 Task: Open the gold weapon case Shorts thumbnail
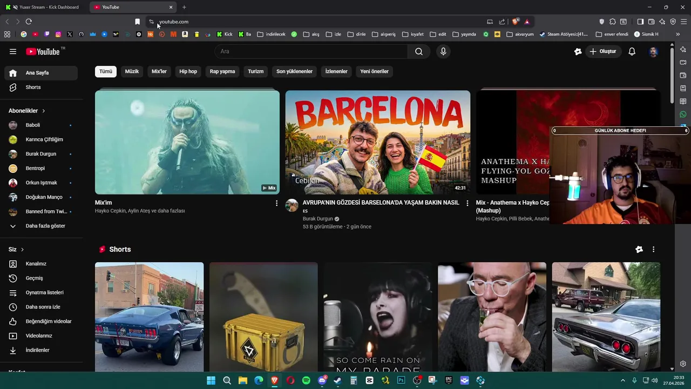263,317
